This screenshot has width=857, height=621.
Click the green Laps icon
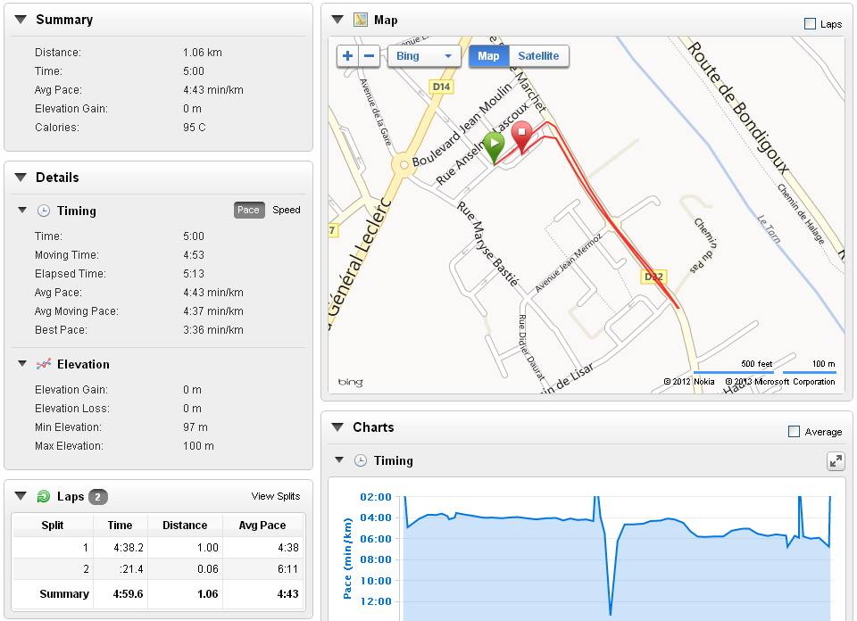click(x=43, y=497)
